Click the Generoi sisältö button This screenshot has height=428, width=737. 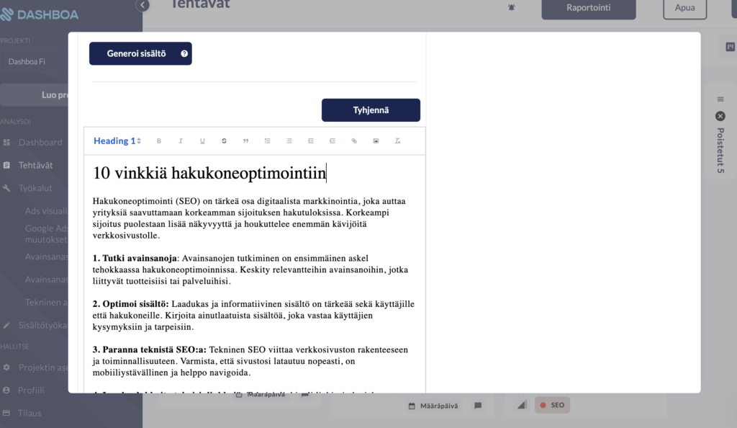(x=140, y=53)
